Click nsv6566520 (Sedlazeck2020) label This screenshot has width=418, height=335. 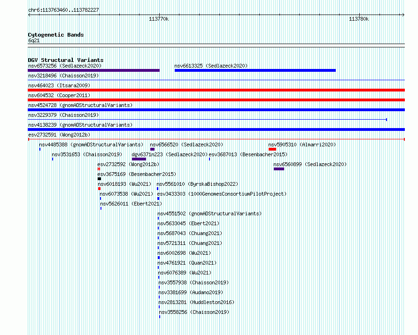(186, 145)
